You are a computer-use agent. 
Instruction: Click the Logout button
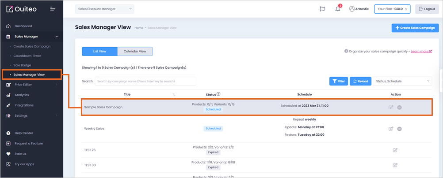tap(427, 9)
